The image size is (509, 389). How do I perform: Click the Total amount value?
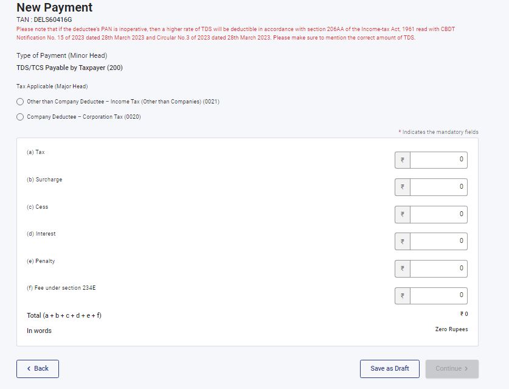(463, 314)
